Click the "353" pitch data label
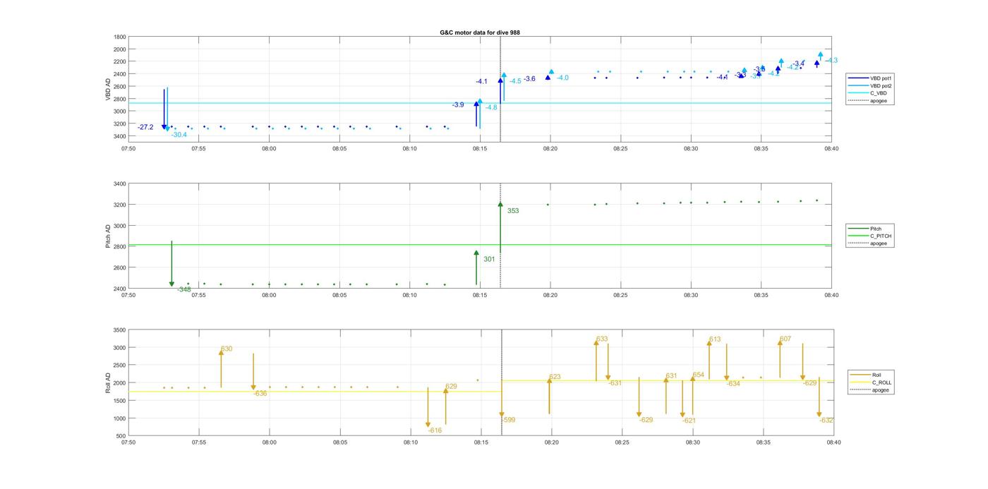 [x=513, y=211]
